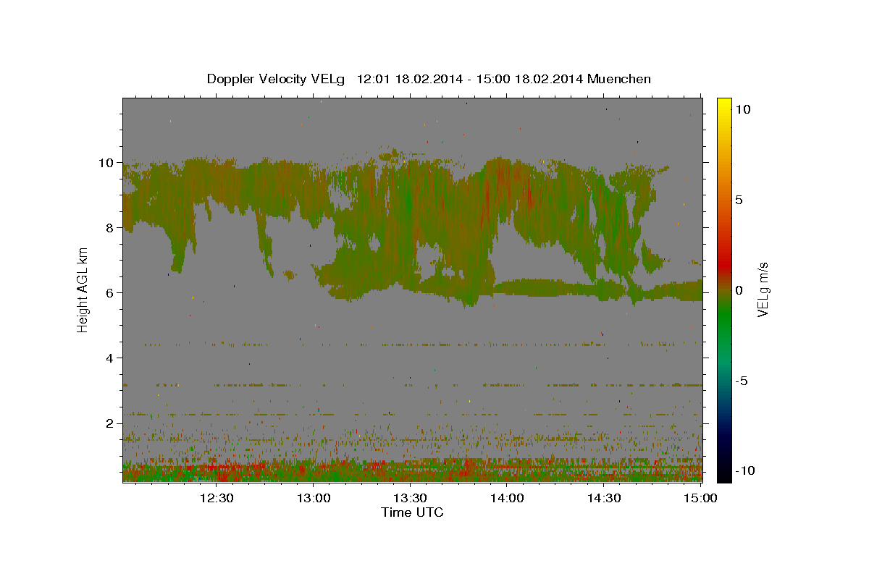Click the "Height AGL km" axis label

[83, 289]
